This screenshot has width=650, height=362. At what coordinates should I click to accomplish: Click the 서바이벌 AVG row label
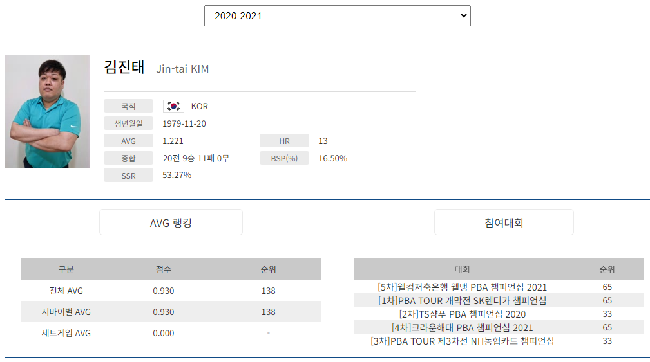[66, 312]
